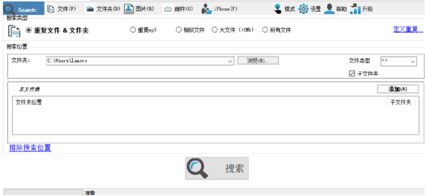The width and height of the screenshot is (425, 196).
Task: Click the 主文件集 label
Action: coord(29,89)
